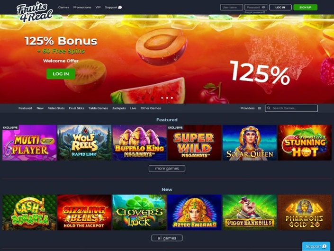Switch to the Fruit Slots category tab
334x251 pixels.
(76, 108)
